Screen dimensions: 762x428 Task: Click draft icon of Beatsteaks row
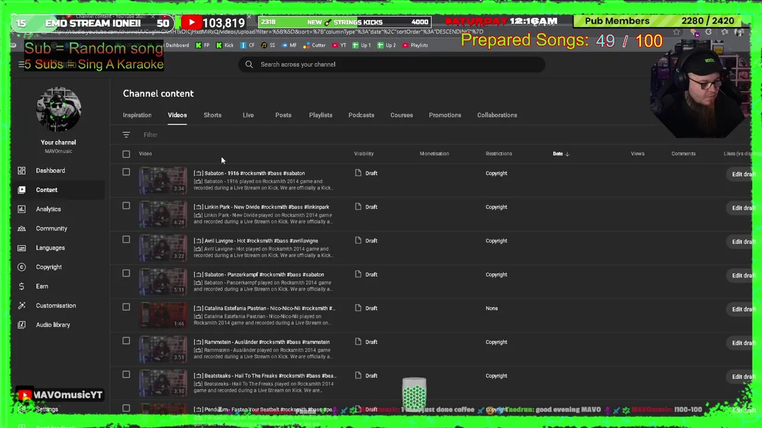[358, 376]
